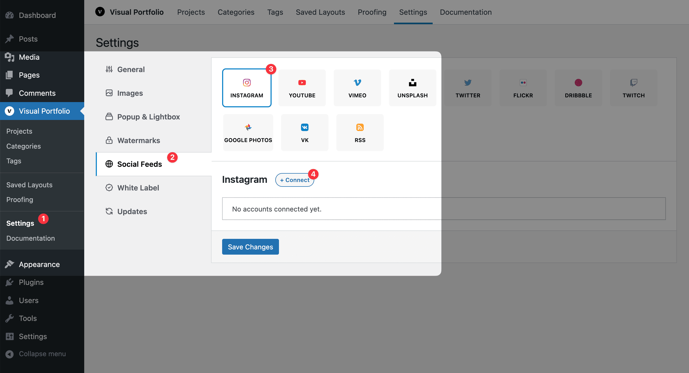The height and width of the screenshot is (373, 689).
Task: Click the Connect button for Instagram
Action: (294, 180)
